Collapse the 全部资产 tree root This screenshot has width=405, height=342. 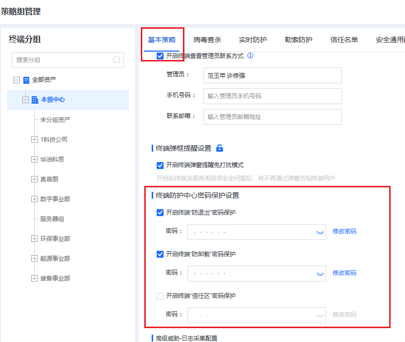tap(16, 80)
